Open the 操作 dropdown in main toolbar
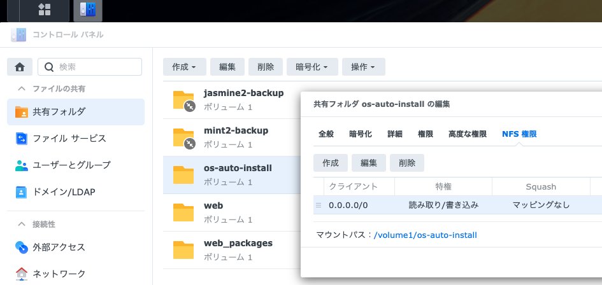The height and width of the screenshot is (285, 602). pos(364,67)
